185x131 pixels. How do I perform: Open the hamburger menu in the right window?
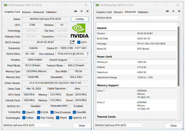point(179,11)
